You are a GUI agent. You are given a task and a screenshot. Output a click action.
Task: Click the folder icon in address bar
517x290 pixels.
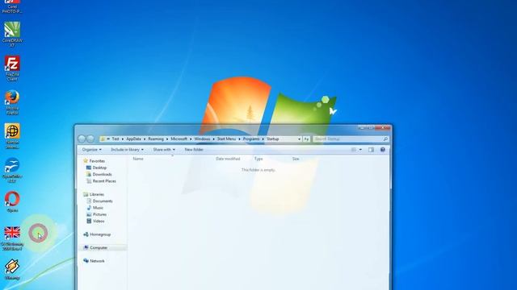coord(103,139)
